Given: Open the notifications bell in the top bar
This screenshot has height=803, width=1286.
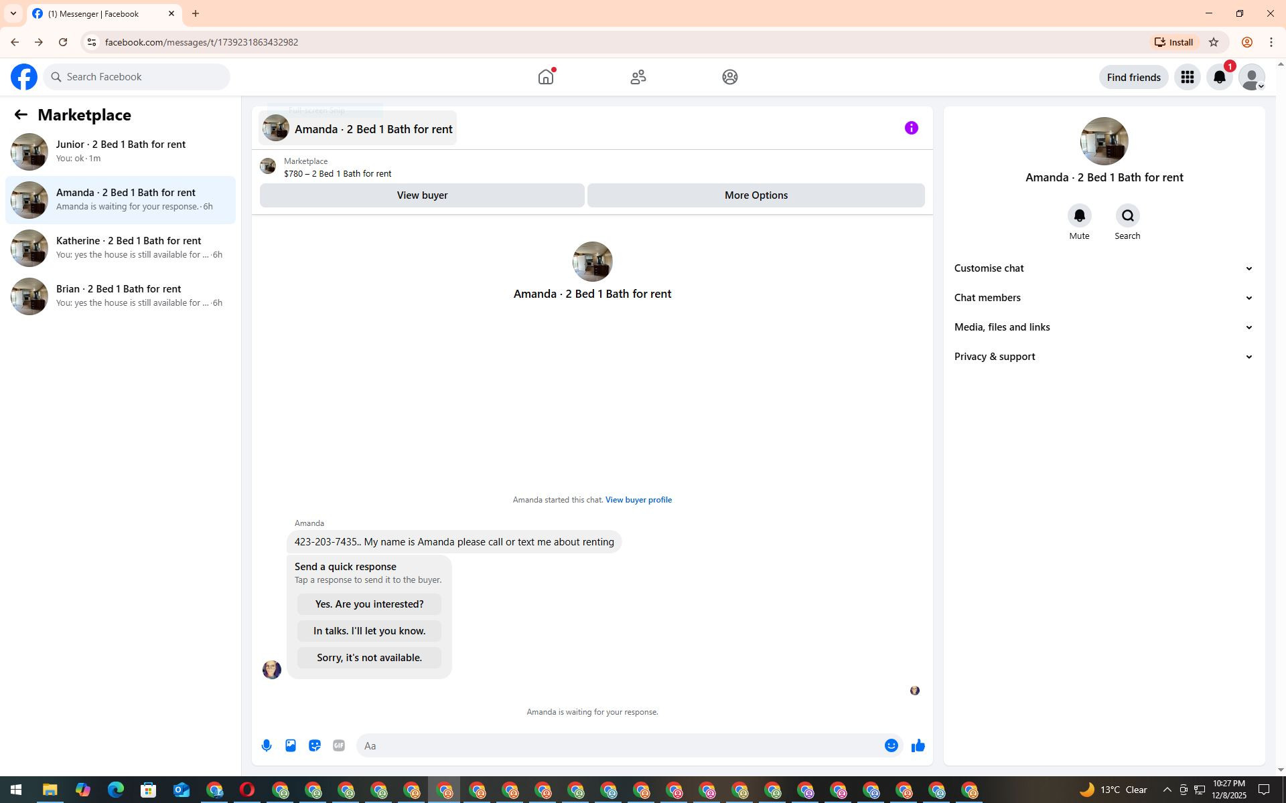Looking at the screenshot, I should pyautogui.click(x=1220, y=77).
